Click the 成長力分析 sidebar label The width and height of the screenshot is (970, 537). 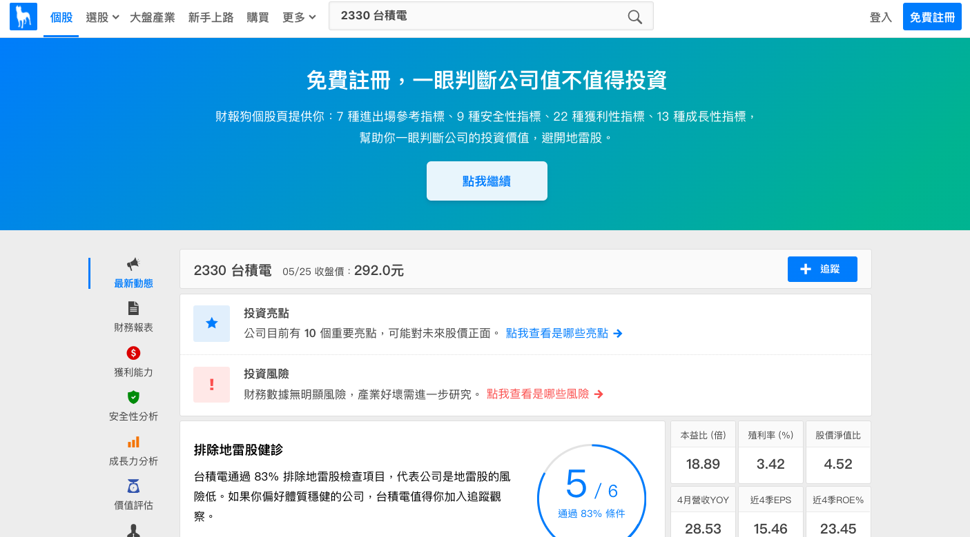[133, 461]
